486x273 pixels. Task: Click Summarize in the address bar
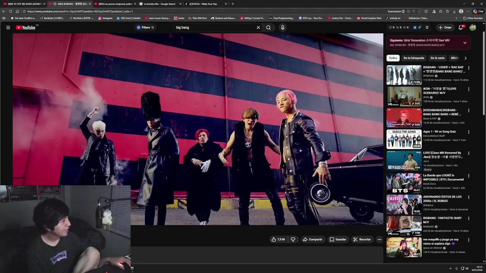coord(396,11)
